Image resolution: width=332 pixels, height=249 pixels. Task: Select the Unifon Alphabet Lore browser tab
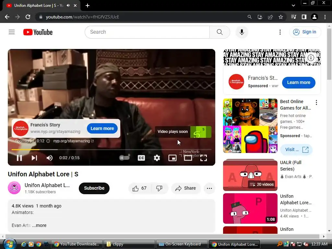[x=41, y=6]
